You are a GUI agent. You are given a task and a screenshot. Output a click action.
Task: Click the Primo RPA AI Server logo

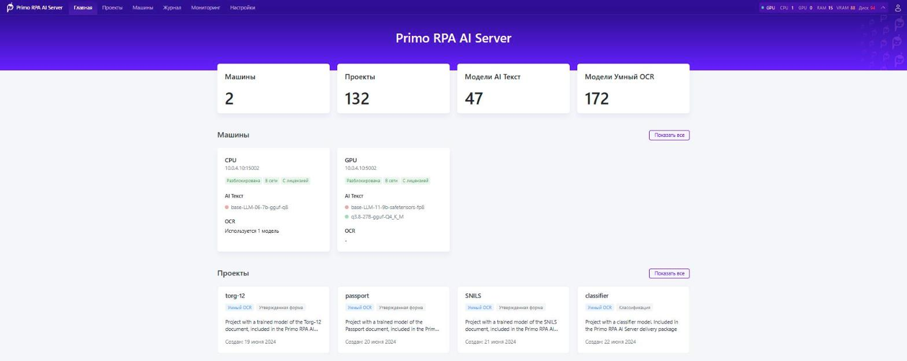tap(35, 8)
